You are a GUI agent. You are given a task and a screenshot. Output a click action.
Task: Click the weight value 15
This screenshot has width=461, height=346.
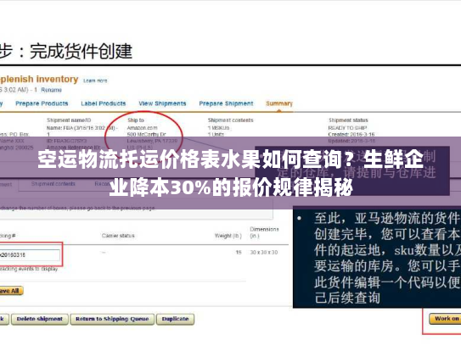239,253
